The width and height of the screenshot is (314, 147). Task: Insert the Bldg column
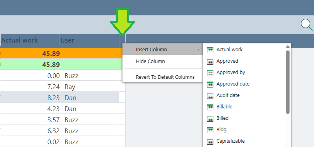(x=221, y=130)
